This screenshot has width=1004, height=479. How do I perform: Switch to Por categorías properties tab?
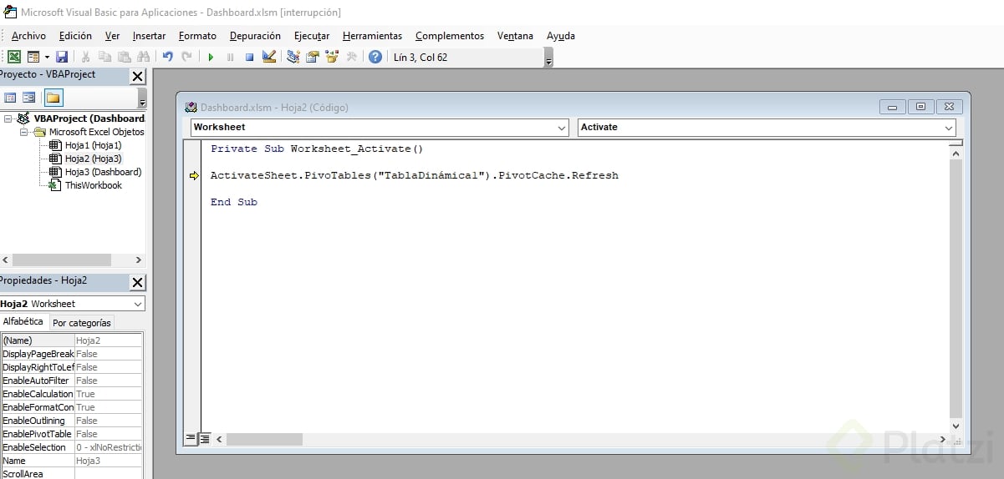tap(81, 323)
